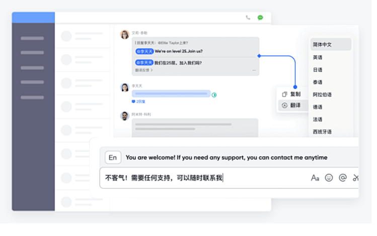
Task: Click the Chinese message input field
Action: (x=204, y=178)
